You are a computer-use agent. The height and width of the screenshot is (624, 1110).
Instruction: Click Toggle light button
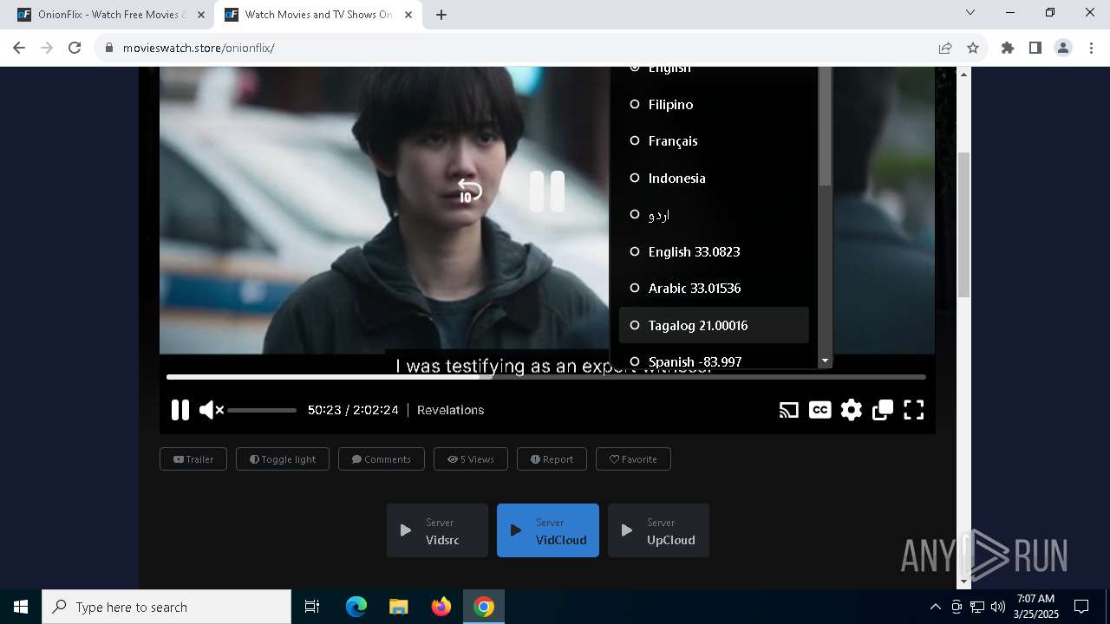coord(283,459)
